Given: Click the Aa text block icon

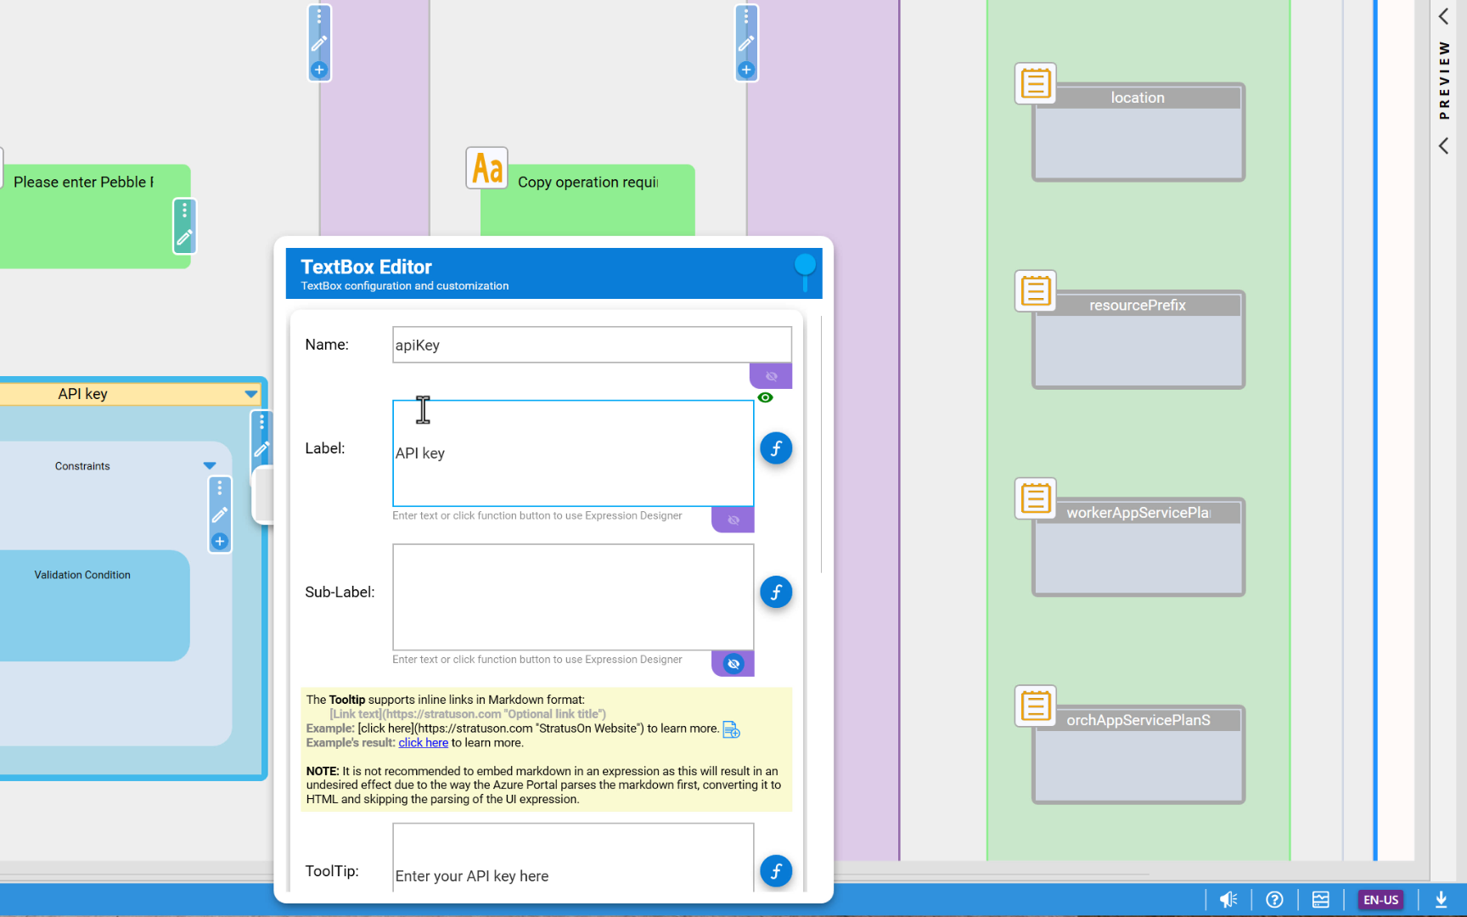Looking at the screenshot, I should pyautogui.click(x=487, y=168).
